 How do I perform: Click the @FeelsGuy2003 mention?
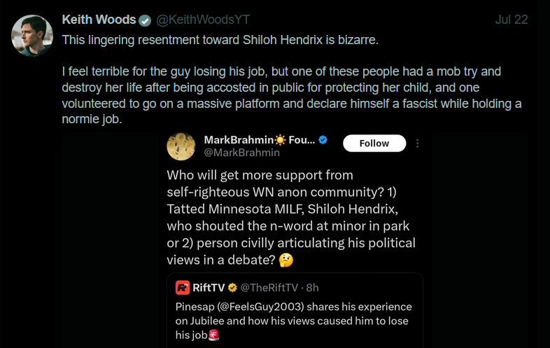click(260, 307)
